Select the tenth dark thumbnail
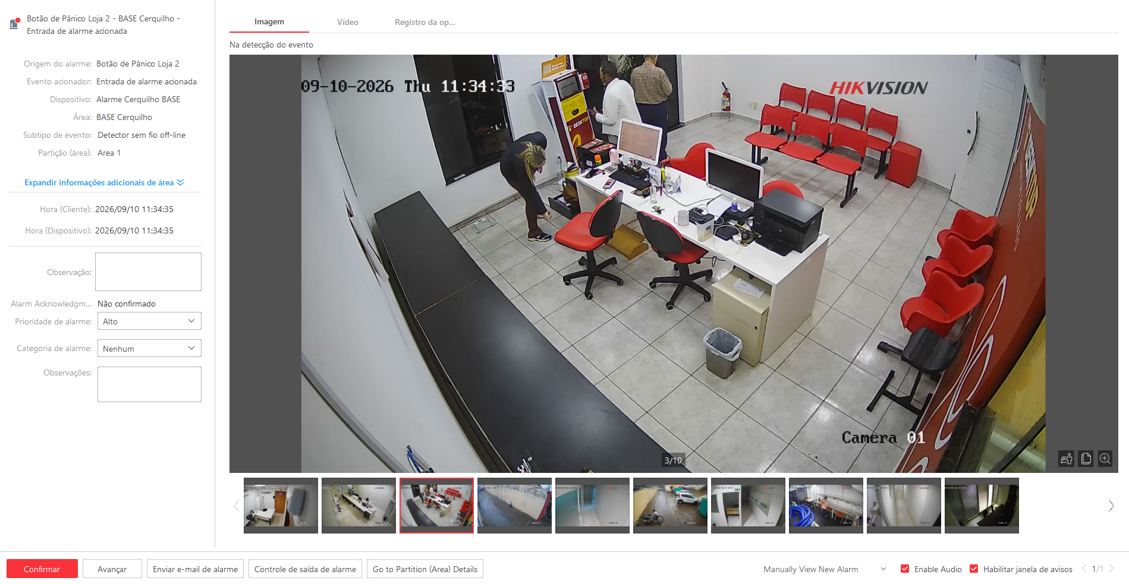Viewport: 1129px width, 584px height. [982, 506]
